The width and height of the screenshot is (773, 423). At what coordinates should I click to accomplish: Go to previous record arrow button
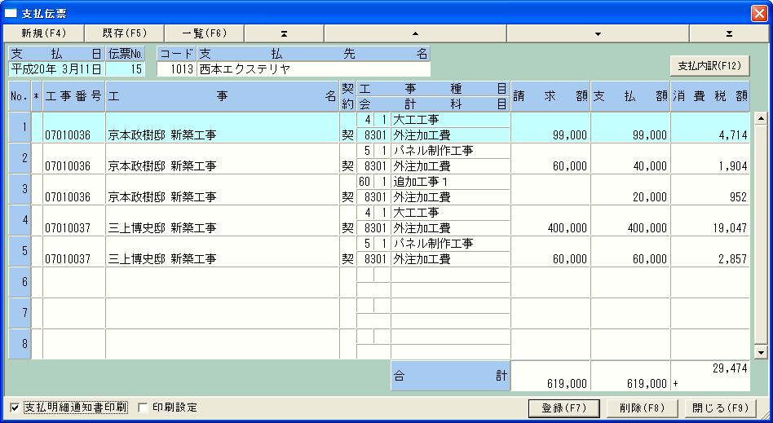(415, 33)
